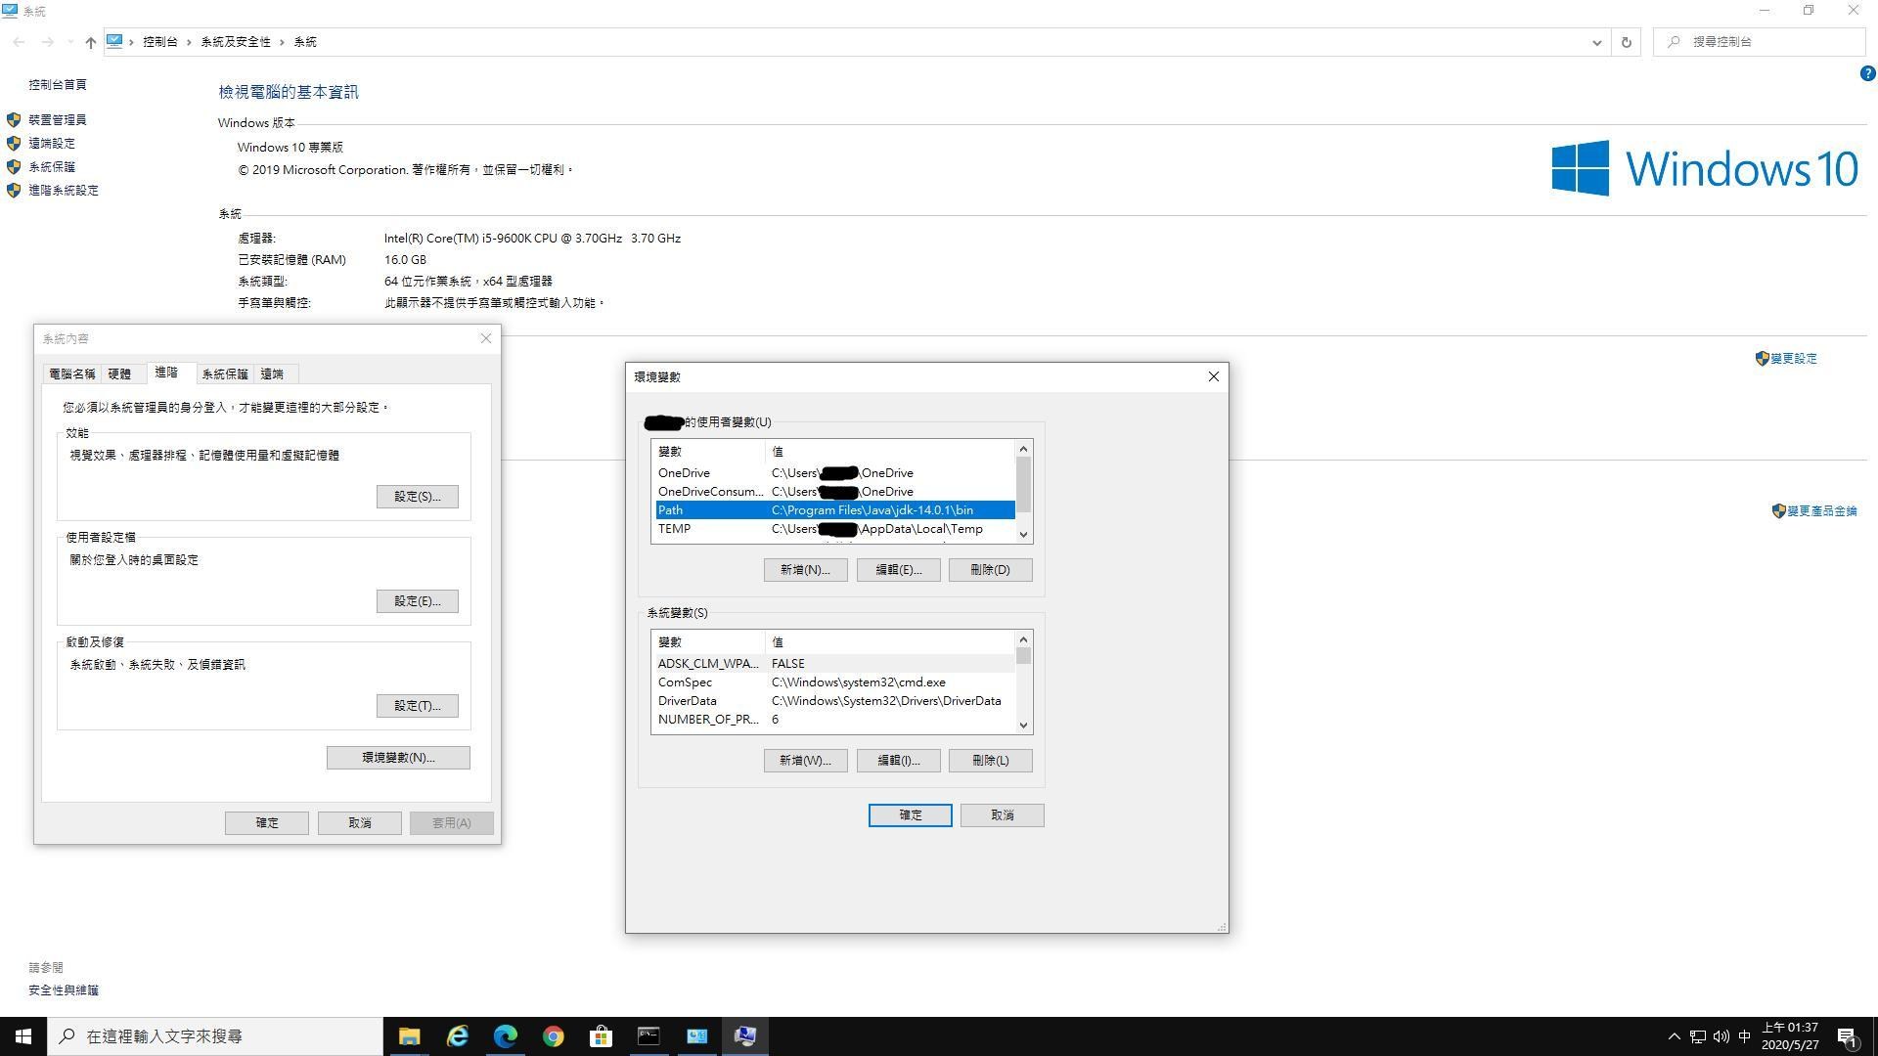Open Google Chrome from the taskbar
Viewport: 1878px width, 1056px height.
point(553,1035)
